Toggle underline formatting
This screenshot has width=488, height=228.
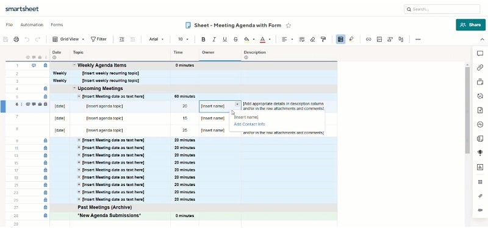point(224,40)
